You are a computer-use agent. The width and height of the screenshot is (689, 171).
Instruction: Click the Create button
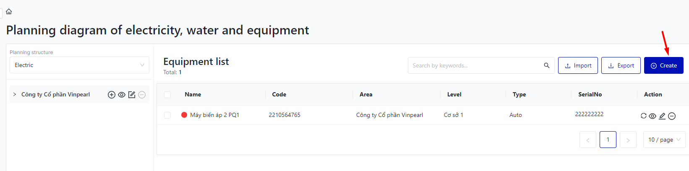coord(663,65)
